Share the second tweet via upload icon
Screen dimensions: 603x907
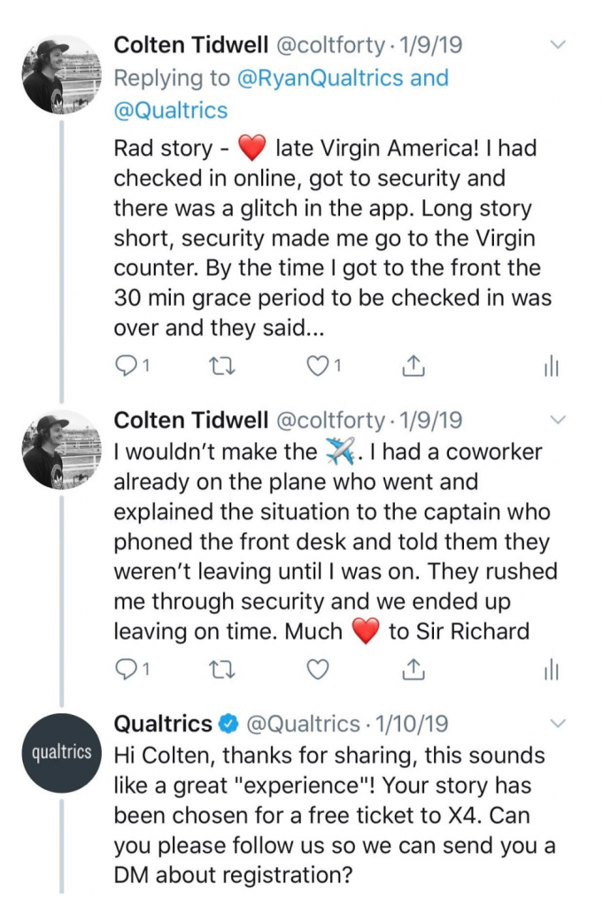[x=414, y=670]
